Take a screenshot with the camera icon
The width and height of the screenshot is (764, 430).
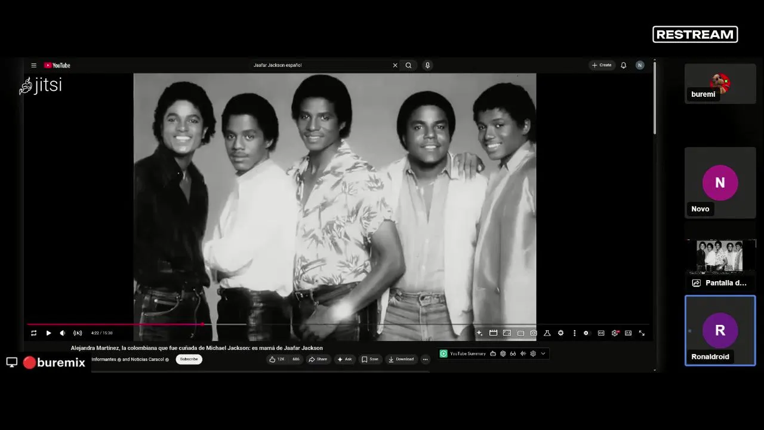pos(534,333)
